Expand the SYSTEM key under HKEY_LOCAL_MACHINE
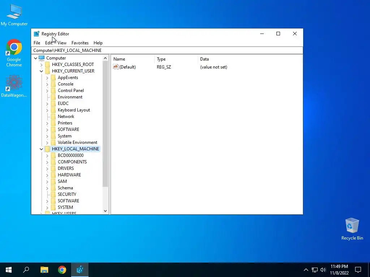The height and width of the screenshot is (277, 370). (x=47, y=207)
